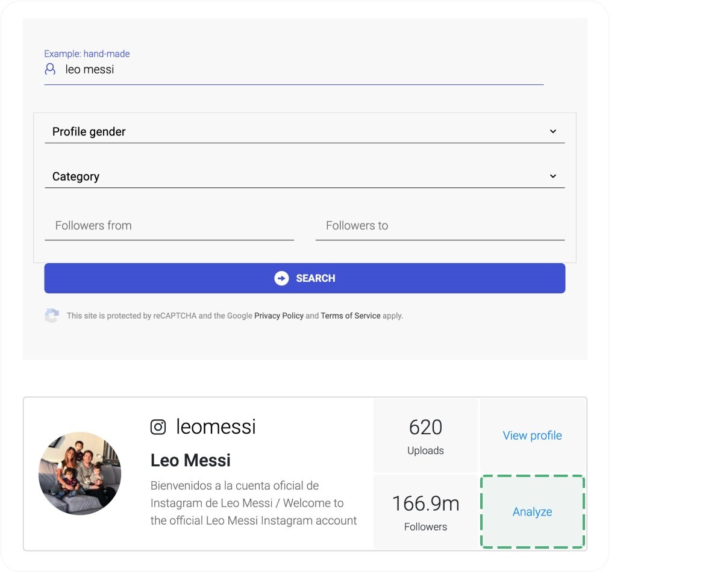Click the user icon beside search field

[50, 69]
